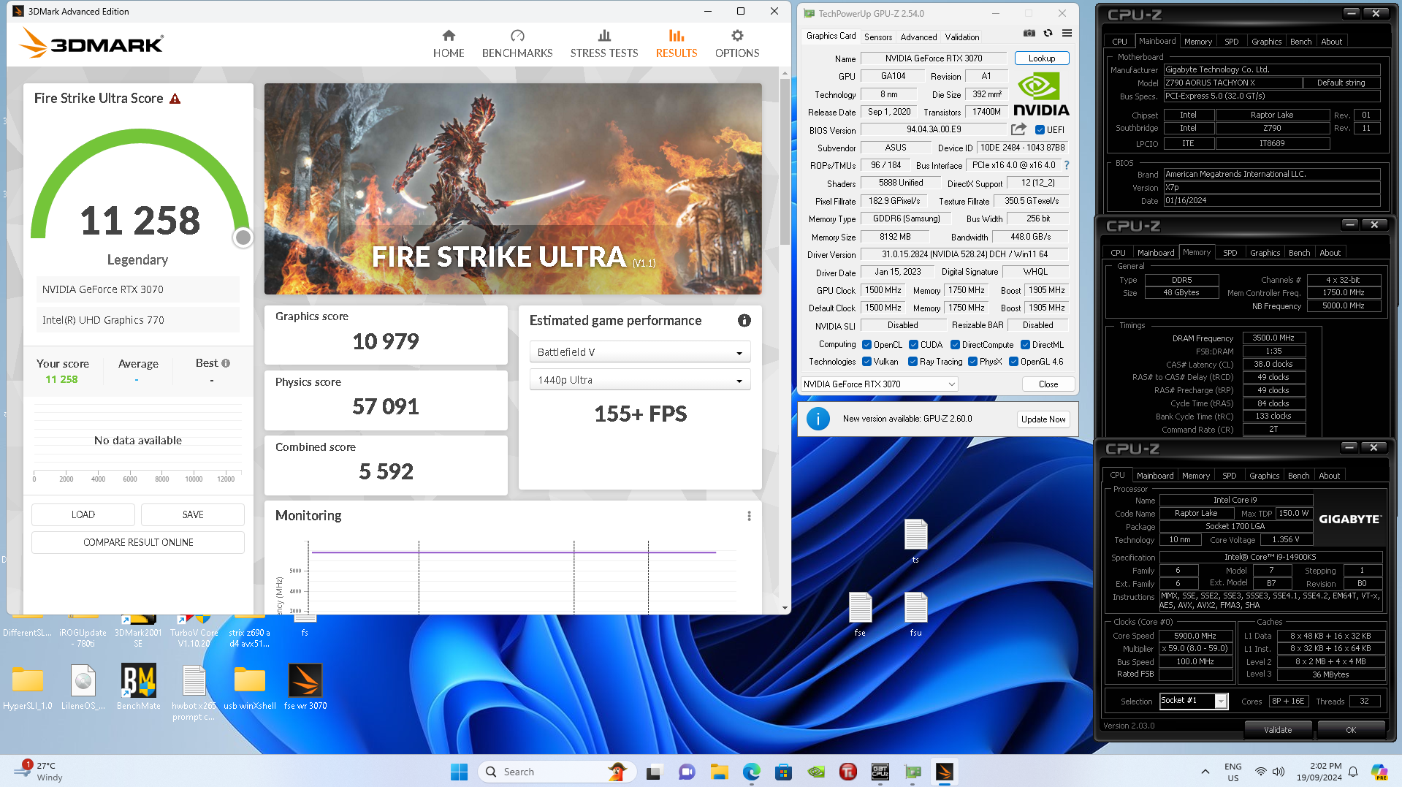Click COMPARE RESULT ONLINE

tap(138, 542)
